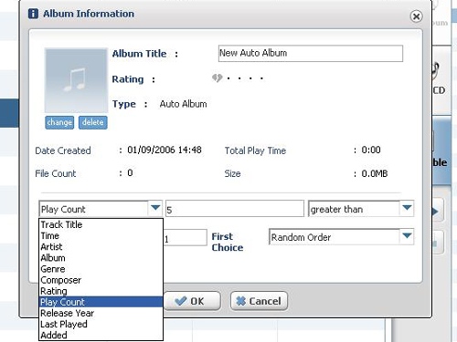Open the Play Count criteria dropdown arrow
Viewport: 457px width, 342px height.
click(155, 208)
